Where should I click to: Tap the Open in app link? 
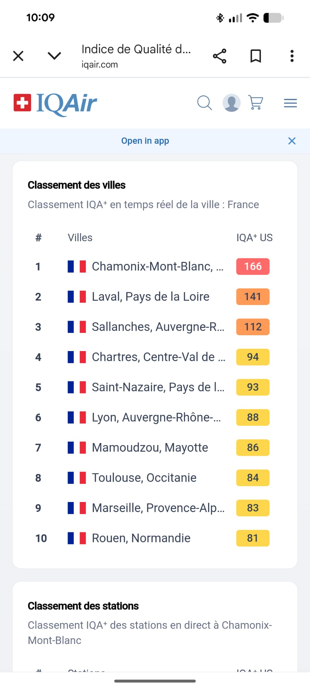[145, 141]
